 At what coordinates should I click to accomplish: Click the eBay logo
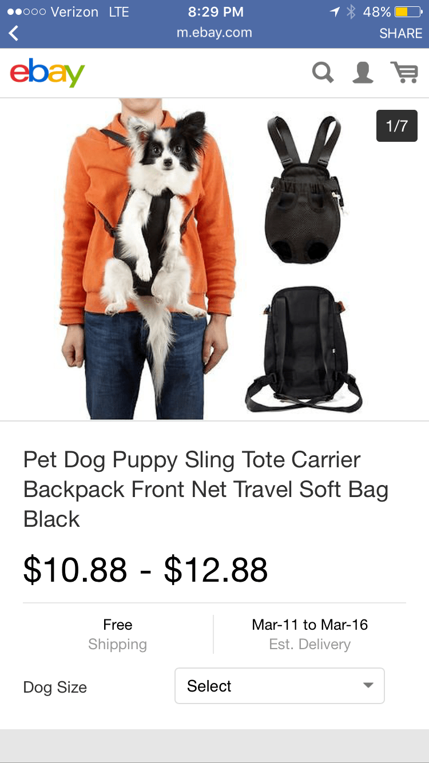point(47,72)
